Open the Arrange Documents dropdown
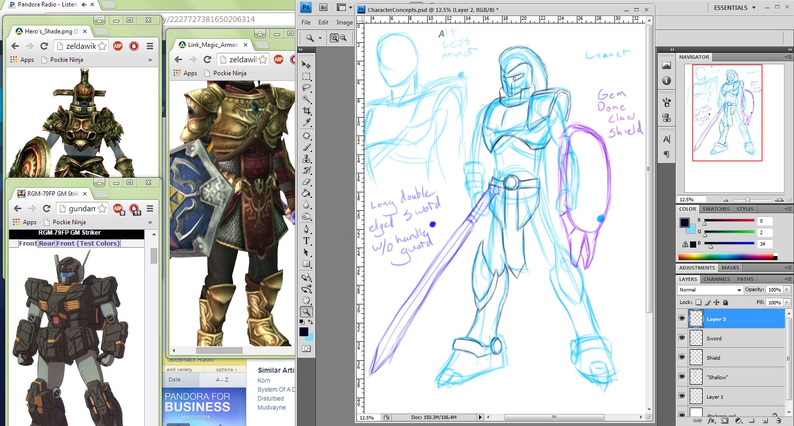794x426 pixels. [x=344, y=7]
